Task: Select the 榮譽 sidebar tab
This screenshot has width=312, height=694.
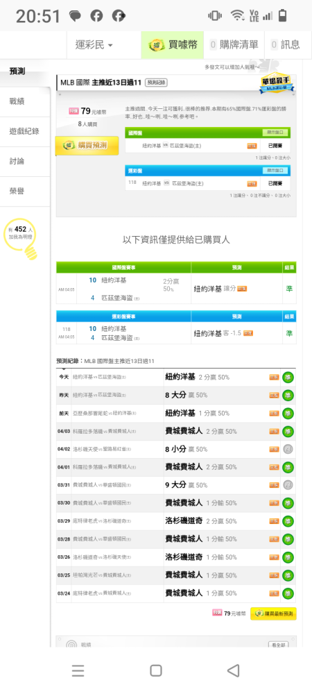Action: 25,192
